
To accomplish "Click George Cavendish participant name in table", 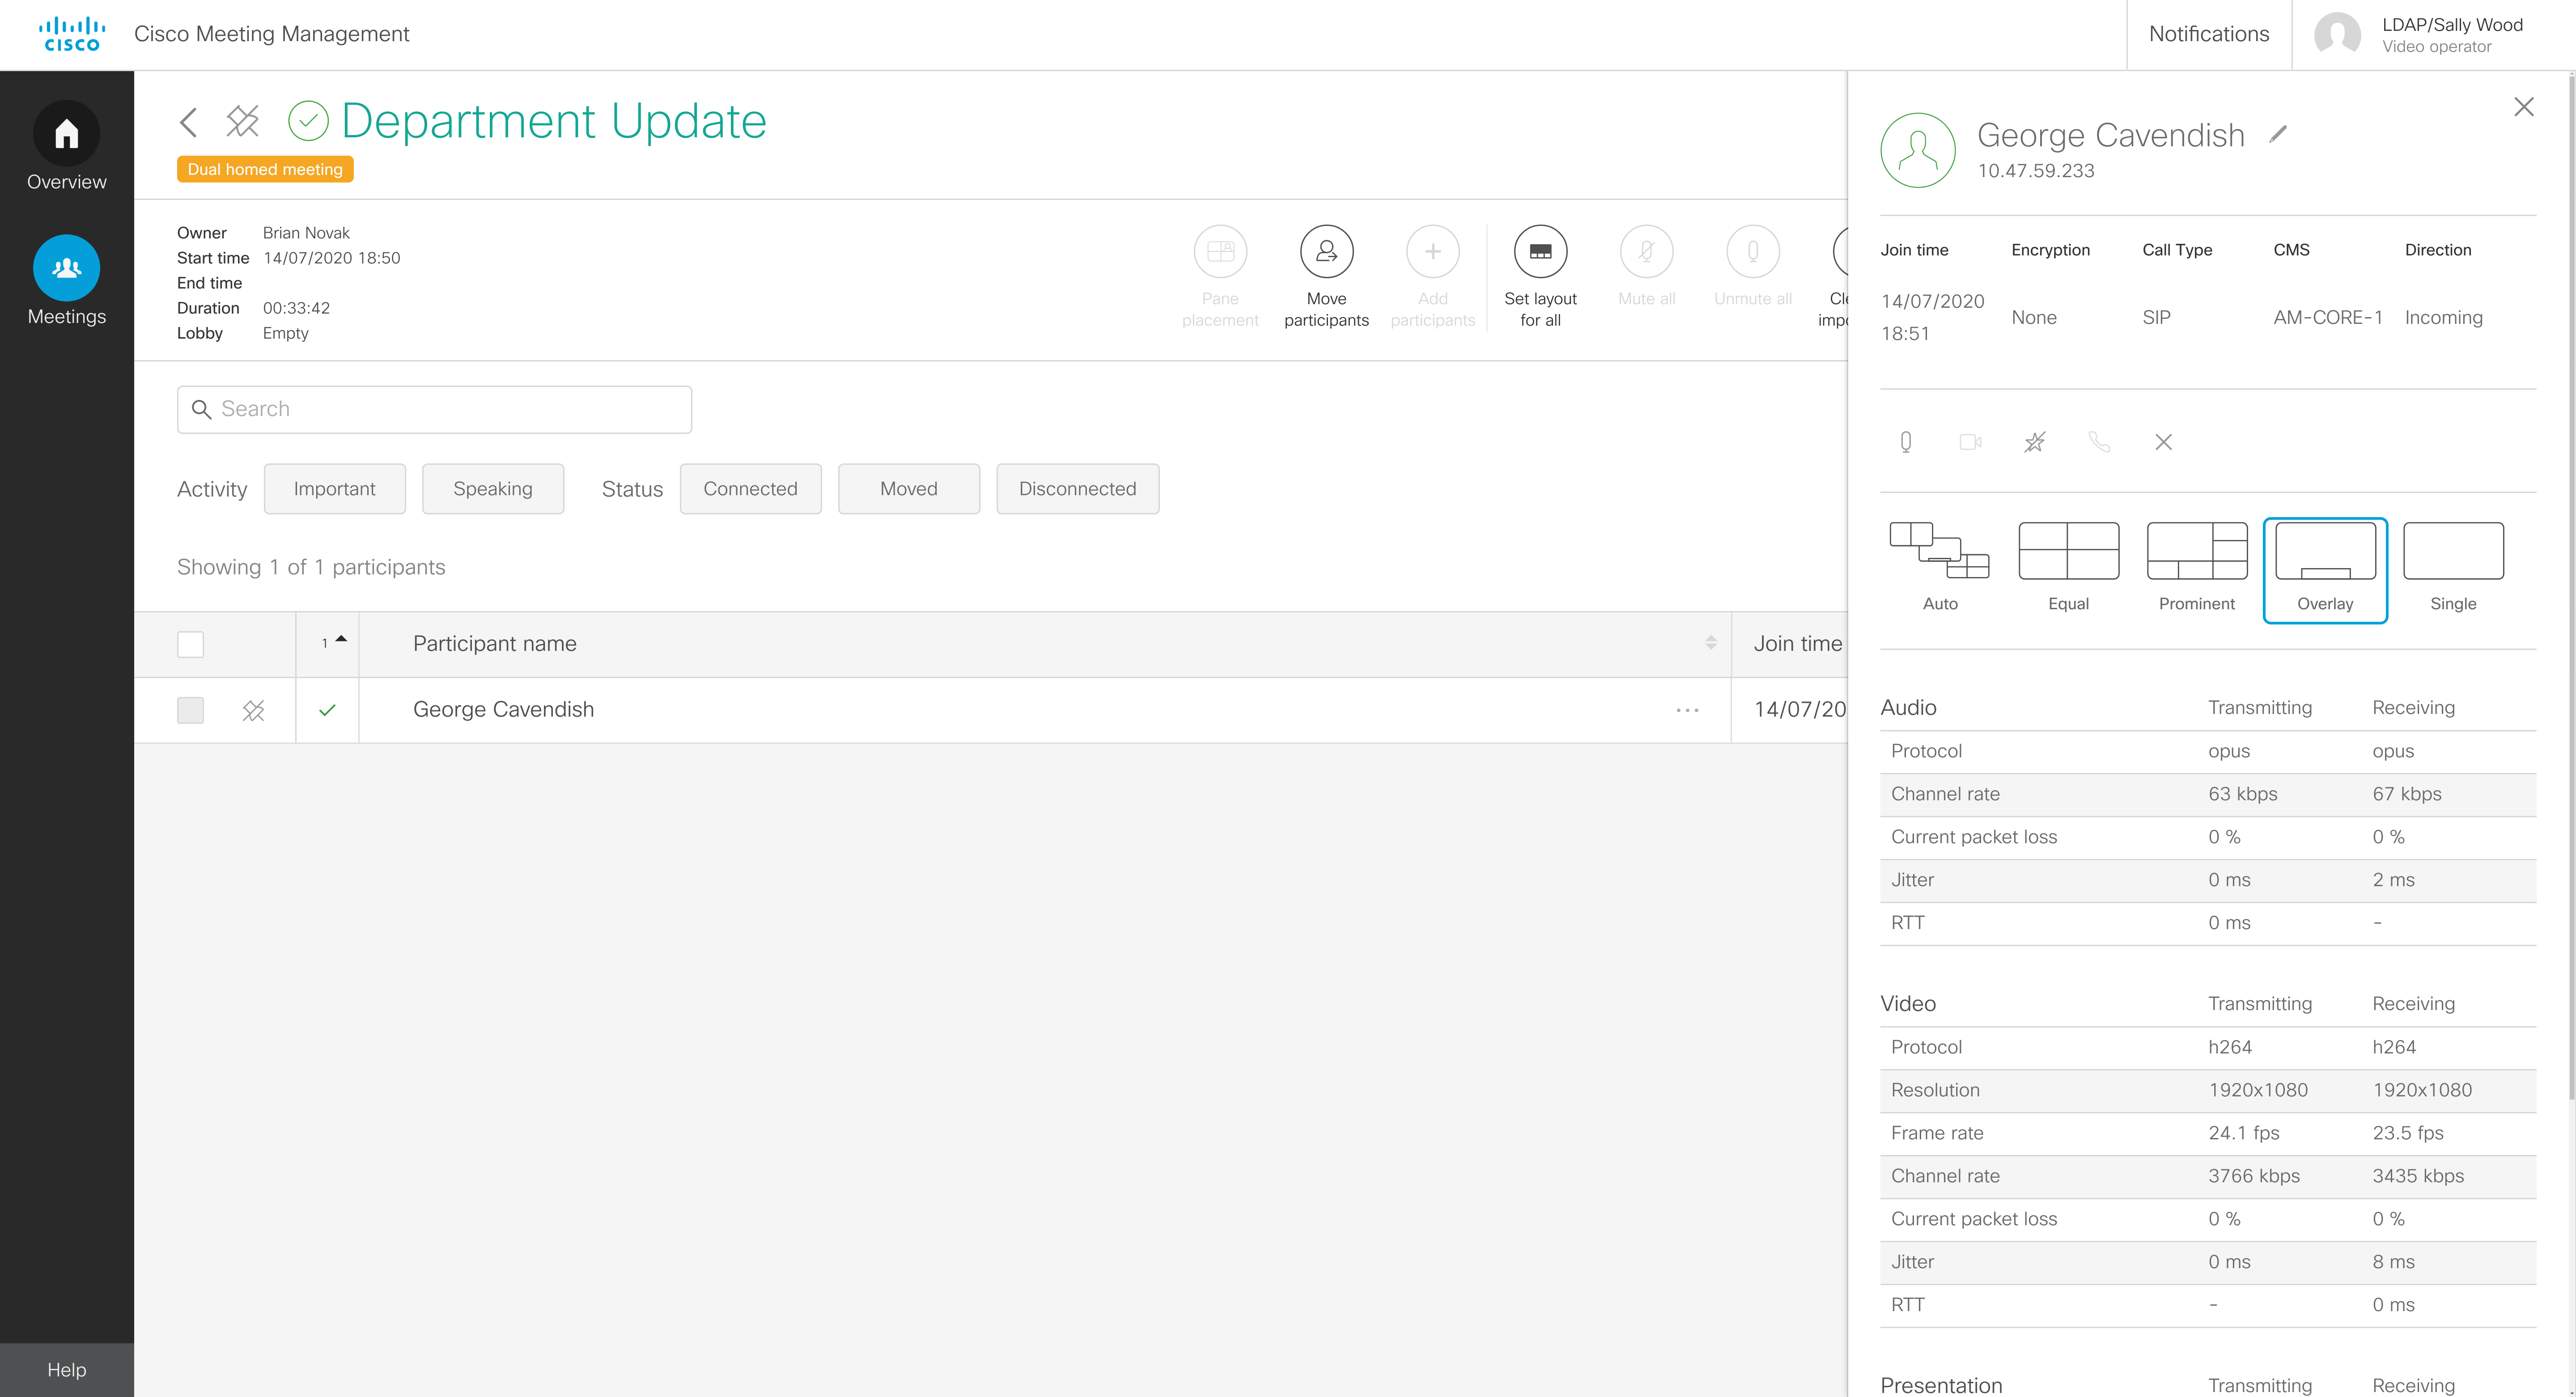I will [503, 709].
